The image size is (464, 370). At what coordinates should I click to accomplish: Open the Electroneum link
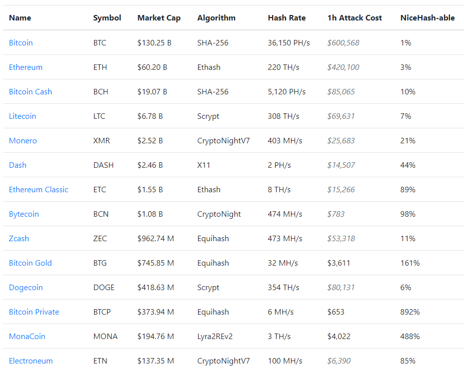31,361
